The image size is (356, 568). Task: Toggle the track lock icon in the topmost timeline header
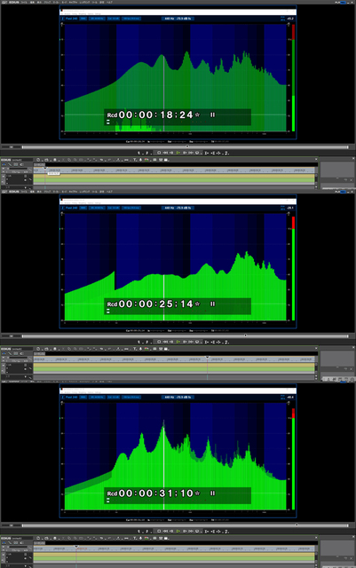(26, 176)
